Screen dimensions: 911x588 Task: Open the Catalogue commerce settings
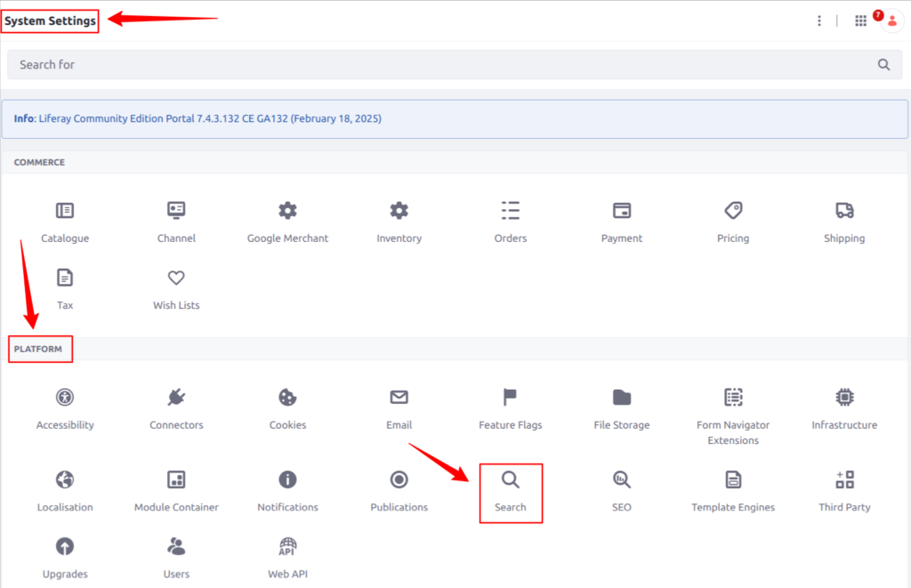[64, 219]
